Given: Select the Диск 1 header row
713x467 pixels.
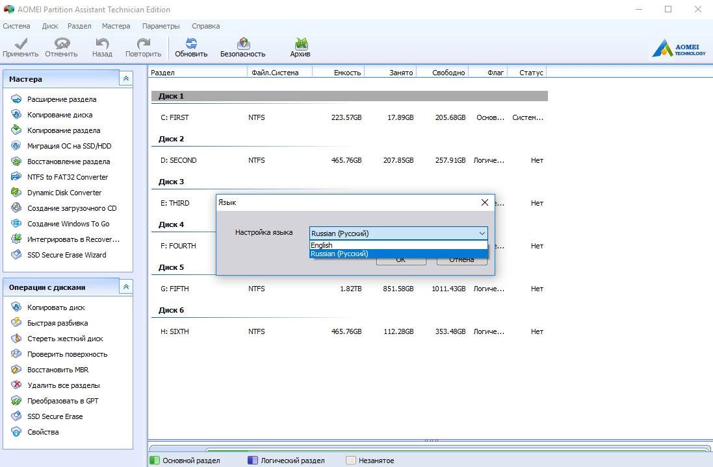Looking at the screenshot, I should point(349,96).
